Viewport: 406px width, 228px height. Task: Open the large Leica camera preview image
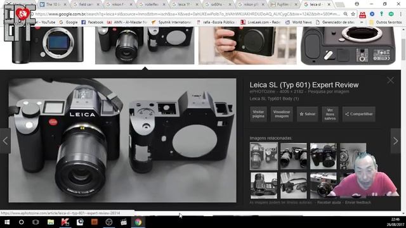click(x=122, y=141)
